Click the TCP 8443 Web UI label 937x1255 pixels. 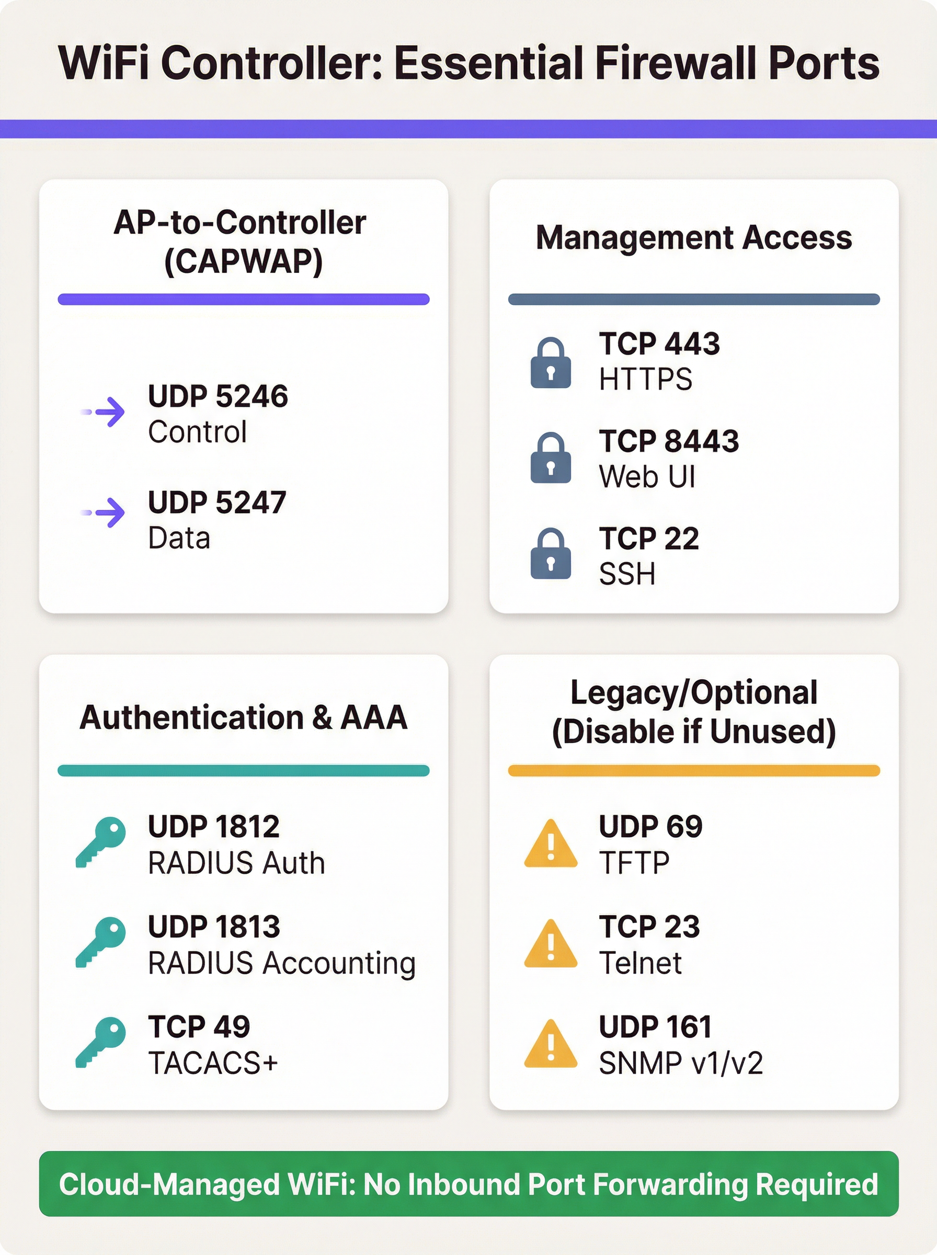[x=669, y=458]
